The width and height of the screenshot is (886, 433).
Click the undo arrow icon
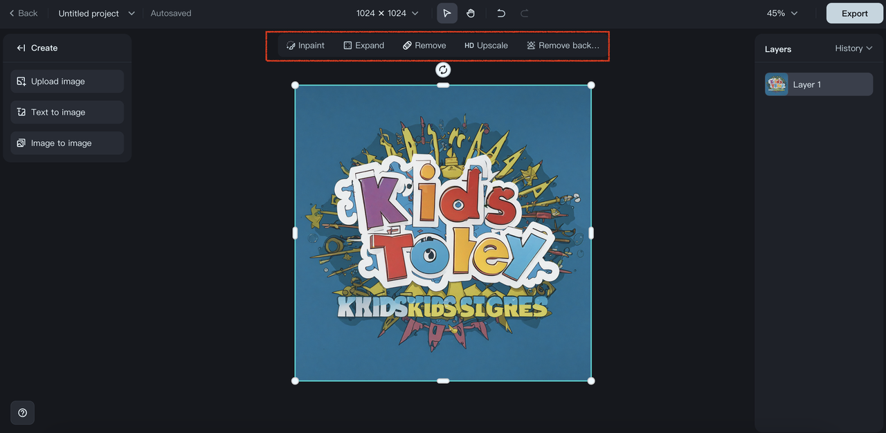click(x=501, y=13)
